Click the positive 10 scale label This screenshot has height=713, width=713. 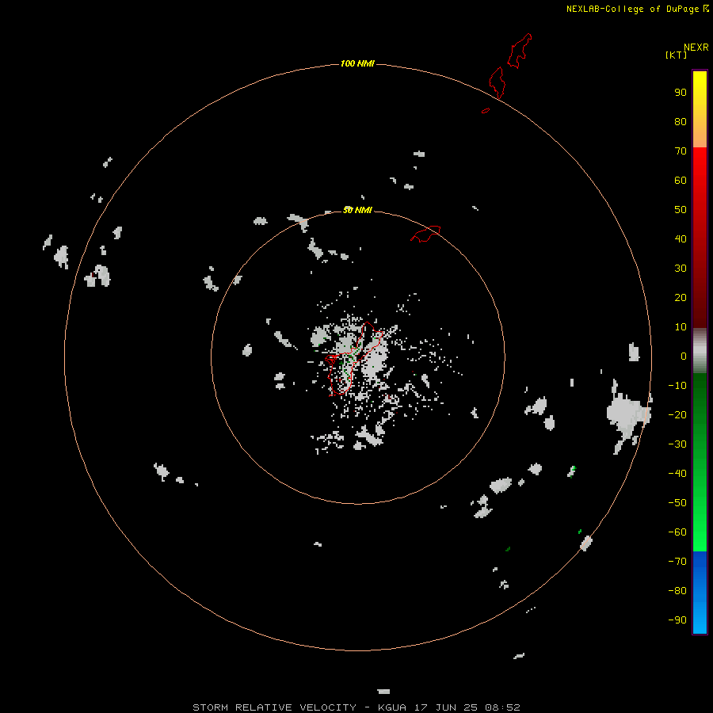[681, 327]
